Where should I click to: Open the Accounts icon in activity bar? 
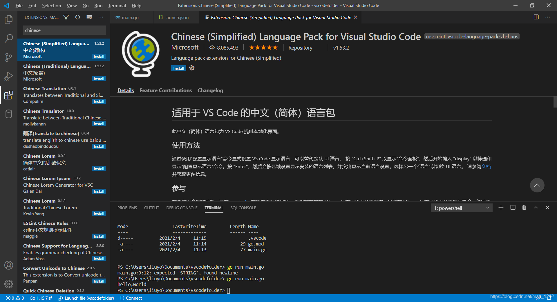tap(9, 265)
